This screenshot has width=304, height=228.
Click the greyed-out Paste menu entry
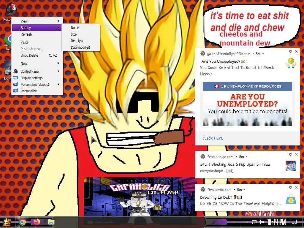pyautogui.click(x=37, y=42)
